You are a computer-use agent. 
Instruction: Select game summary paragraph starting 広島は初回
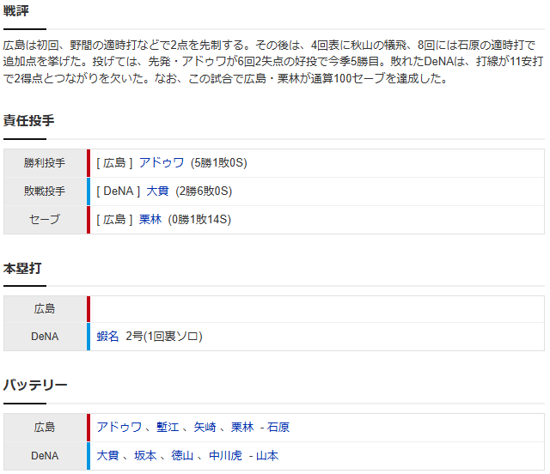[x=273, y=62]
